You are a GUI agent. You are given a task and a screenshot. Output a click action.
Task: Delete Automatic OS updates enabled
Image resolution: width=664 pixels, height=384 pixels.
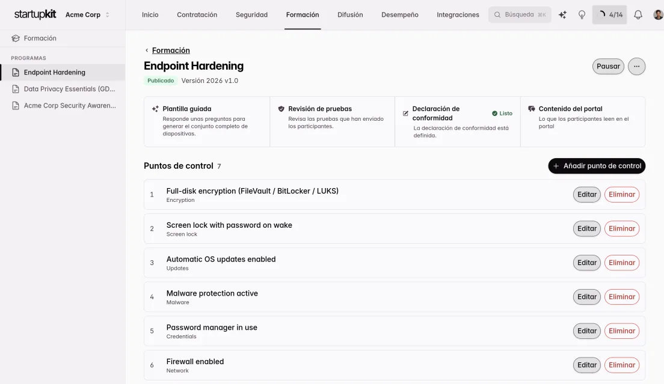pos(622,263)
